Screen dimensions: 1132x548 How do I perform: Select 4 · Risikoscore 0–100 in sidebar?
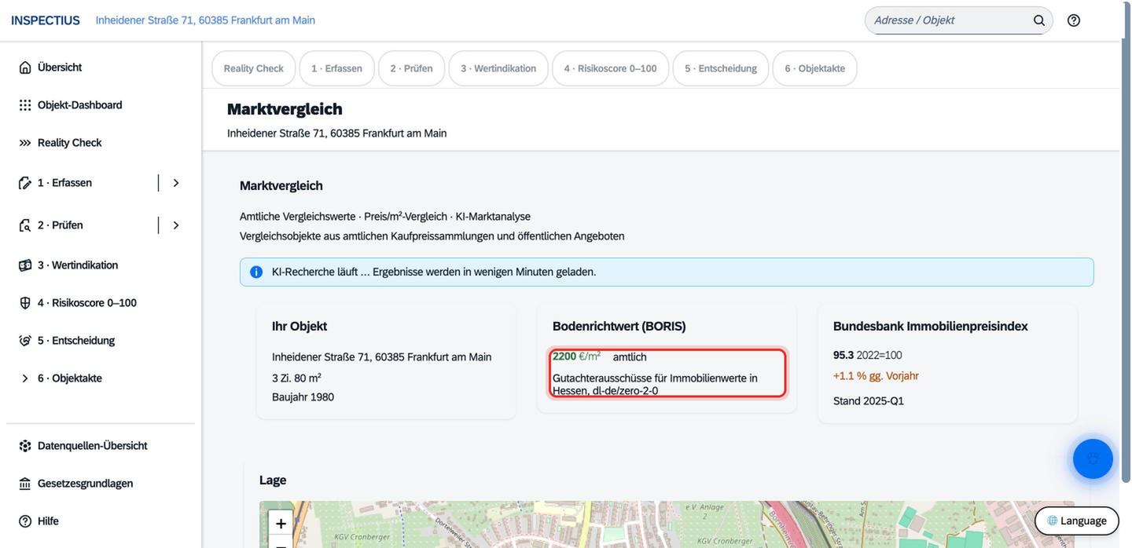click(101, 303)
